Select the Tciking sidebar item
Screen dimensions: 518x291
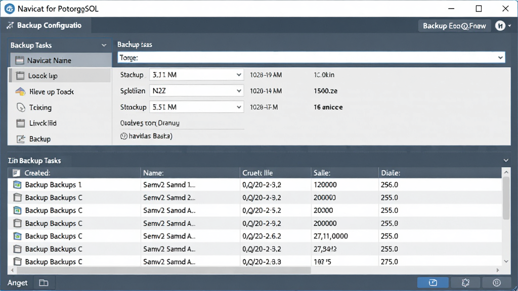pos(60,108)
